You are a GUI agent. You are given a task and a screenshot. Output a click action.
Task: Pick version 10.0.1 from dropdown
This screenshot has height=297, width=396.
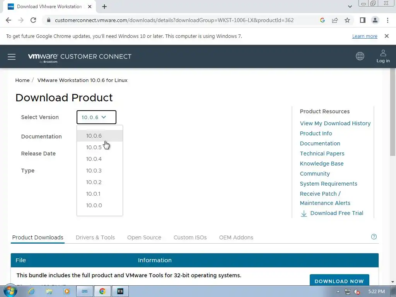click(100, 194)
